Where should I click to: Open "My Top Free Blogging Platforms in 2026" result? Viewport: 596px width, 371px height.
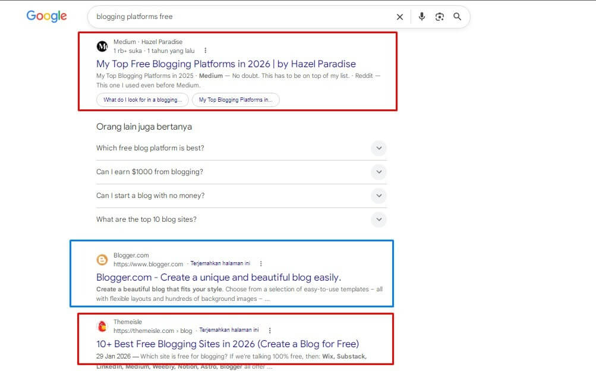click(x=226, y=64)
